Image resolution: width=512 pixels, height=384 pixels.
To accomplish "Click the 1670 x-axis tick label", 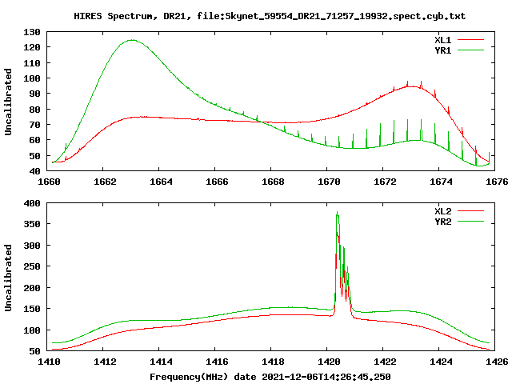I will coord(329,182).
